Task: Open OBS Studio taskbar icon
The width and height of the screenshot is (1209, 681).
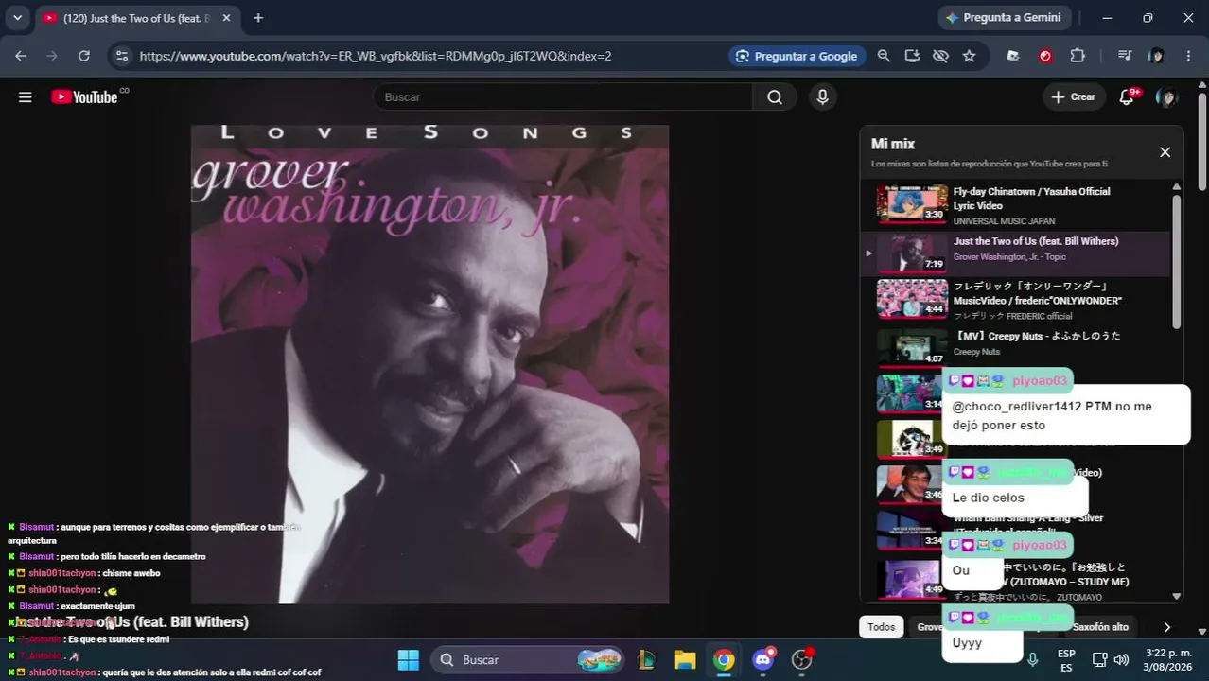Action: click(x=802, y=659)
